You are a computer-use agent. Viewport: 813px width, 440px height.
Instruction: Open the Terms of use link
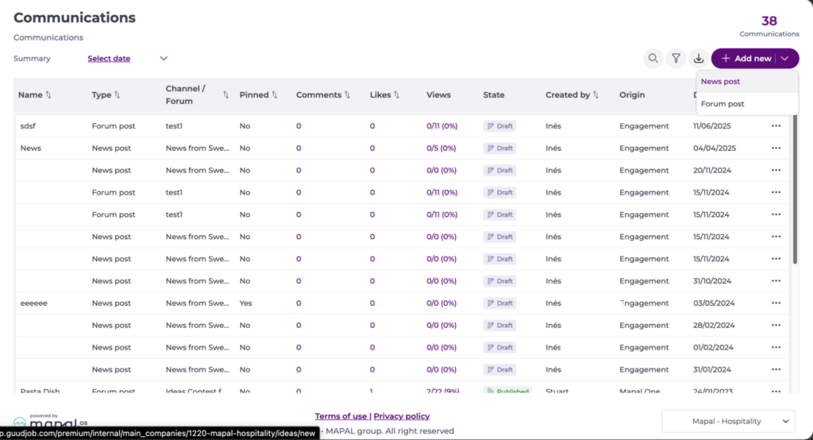click(x=341, y=416)
